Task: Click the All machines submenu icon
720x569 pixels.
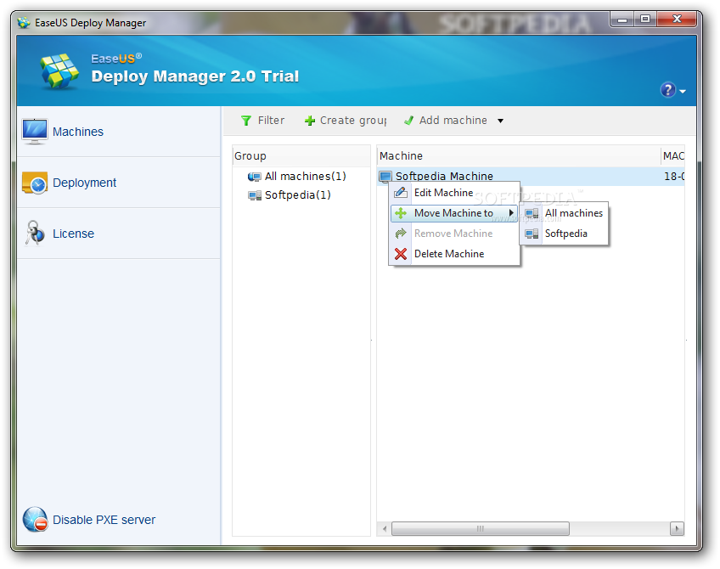Action: click(x=532, y=213)
